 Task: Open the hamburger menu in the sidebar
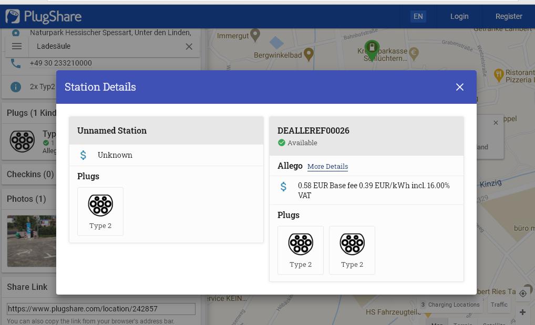click(x=17, y=46)
